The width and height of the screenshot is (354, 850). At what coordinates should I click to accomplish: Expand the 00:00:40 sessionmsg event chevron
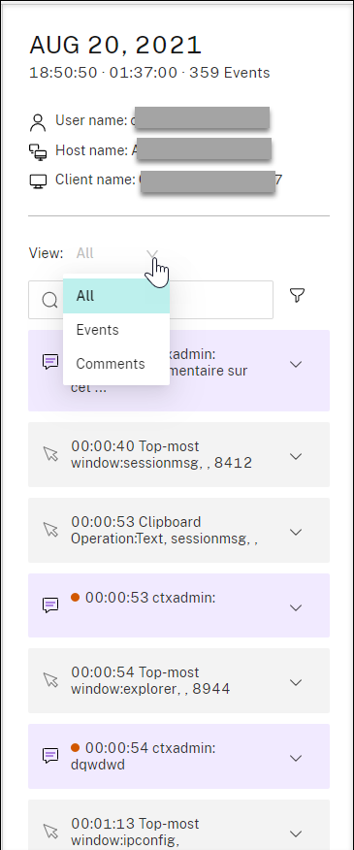click(296, 456)
